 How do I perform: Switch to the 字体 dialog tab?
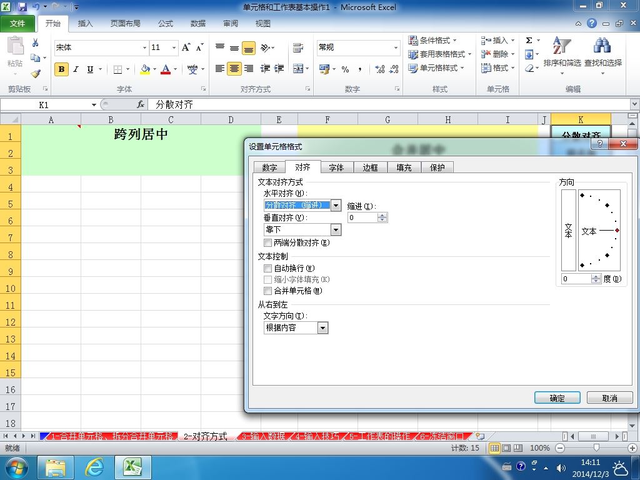pos(336,167)
